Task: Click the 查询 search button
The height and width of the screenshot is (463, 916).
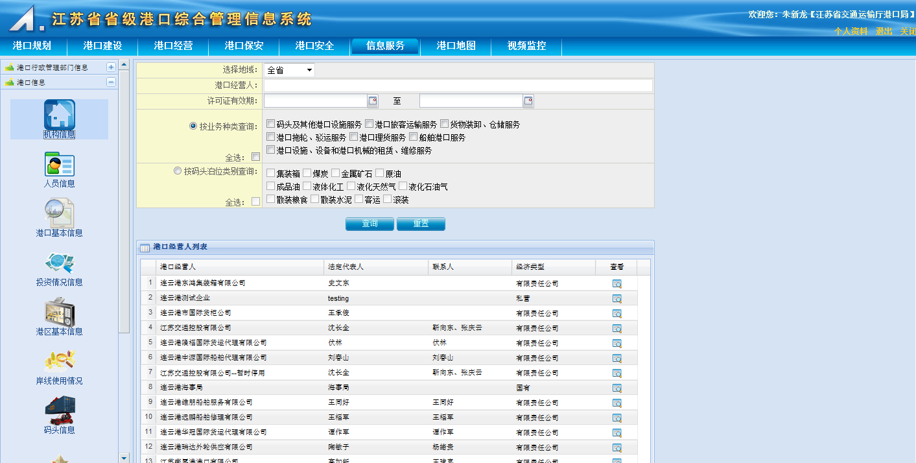Action: click(370, 224)
